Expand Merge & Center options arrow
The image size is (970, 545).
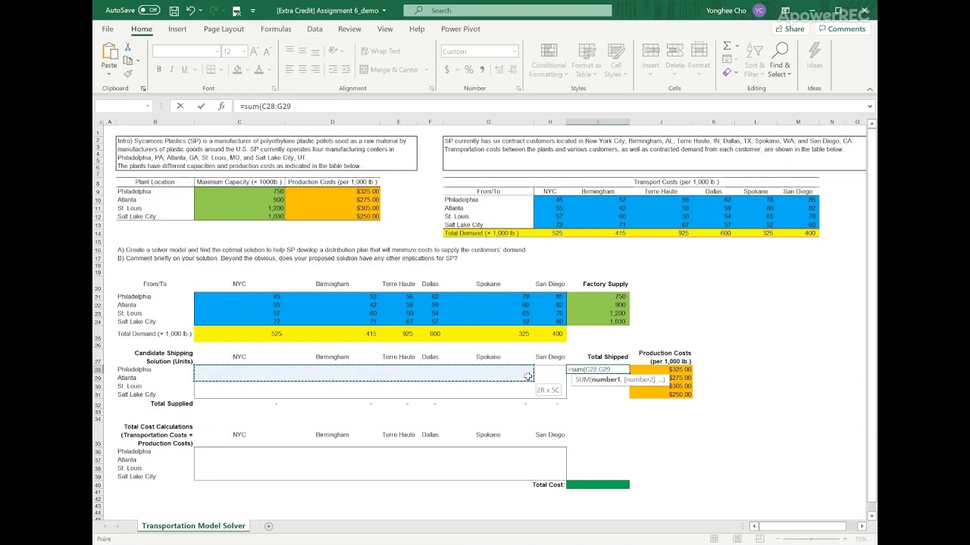click(425, 70)
